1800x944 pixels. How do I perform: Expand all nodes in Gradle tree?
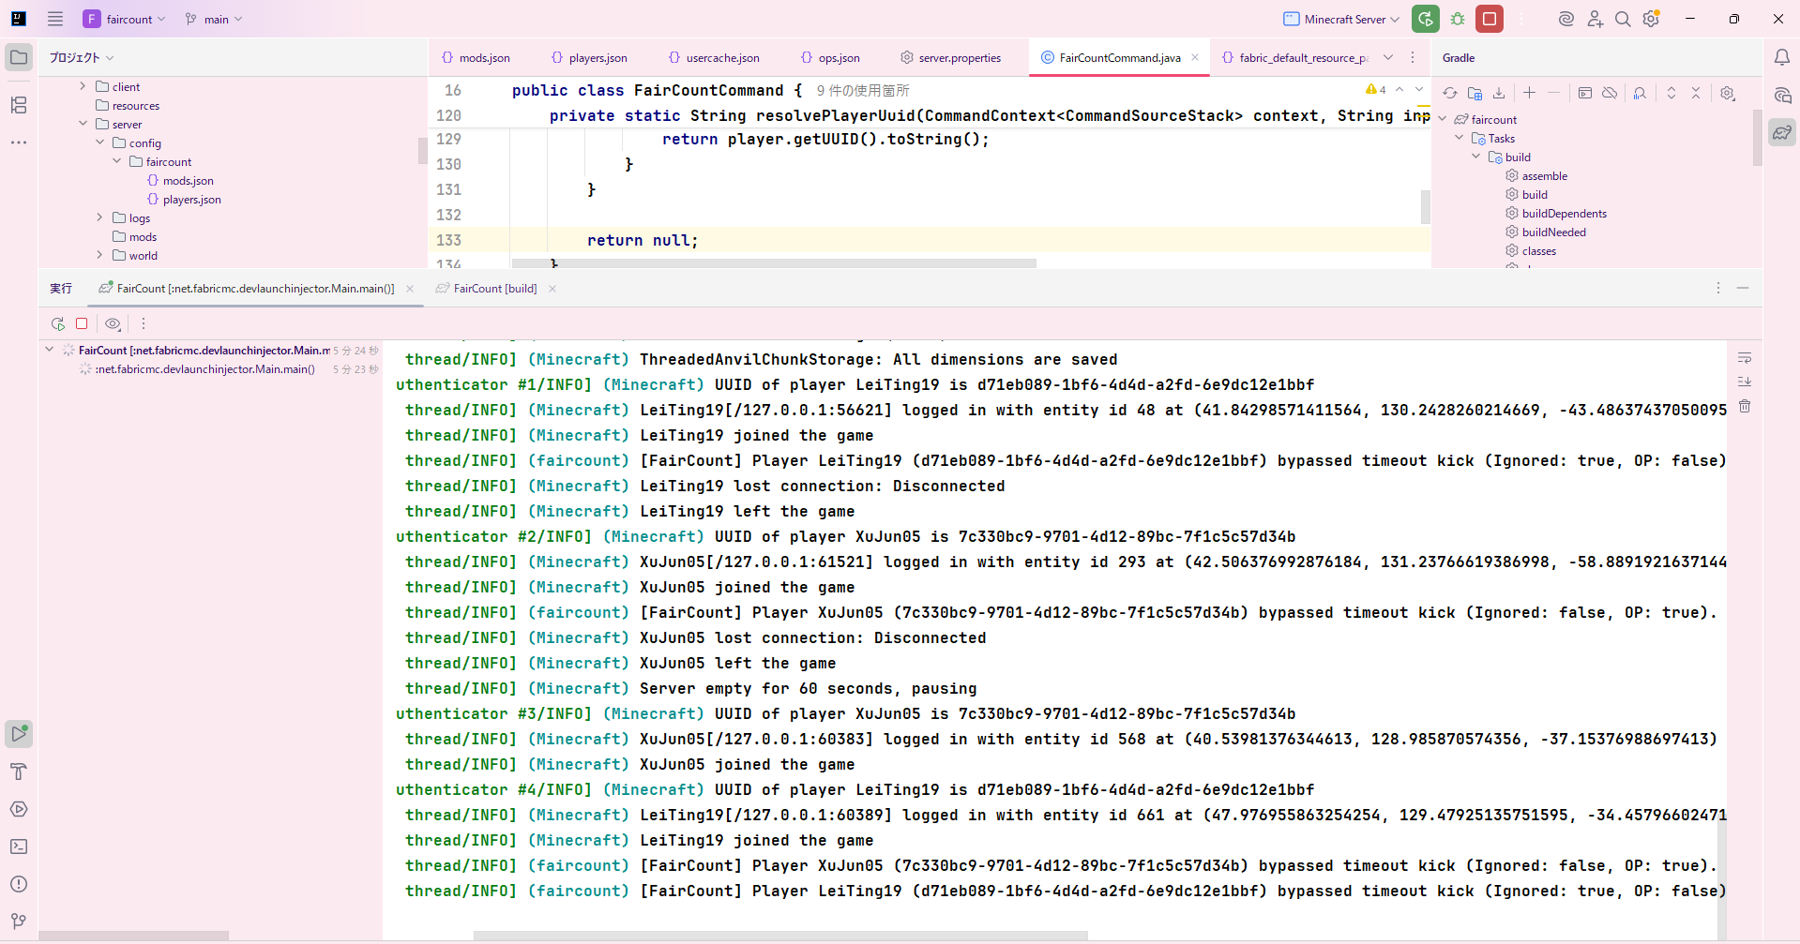click(x=1671, y=93)
